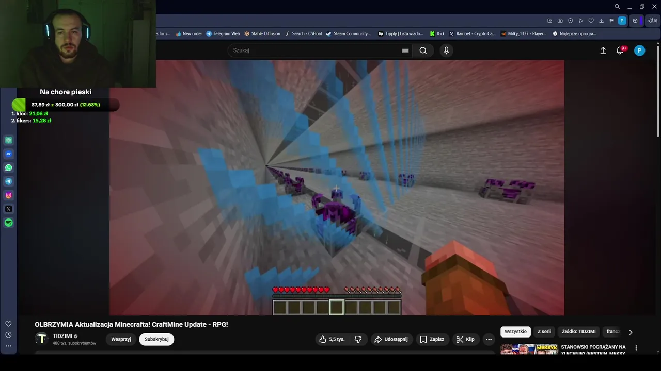Open browsing history clock icon in sidebar
Image resolution: width=661 pixels, height=371 pixels.
(8, 335)
